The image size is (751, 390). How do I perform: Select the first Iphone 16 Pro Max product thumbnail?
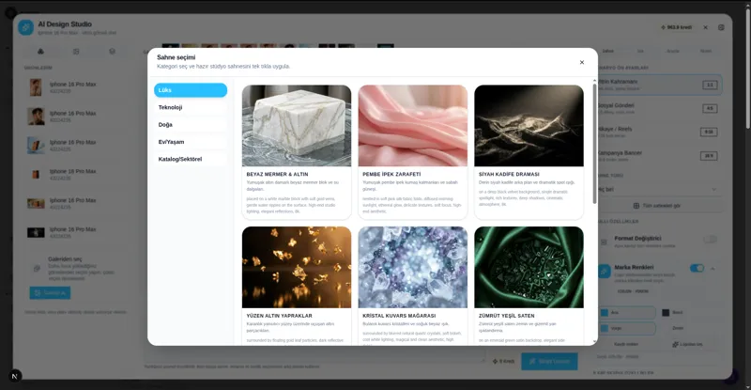pos(36,87)
